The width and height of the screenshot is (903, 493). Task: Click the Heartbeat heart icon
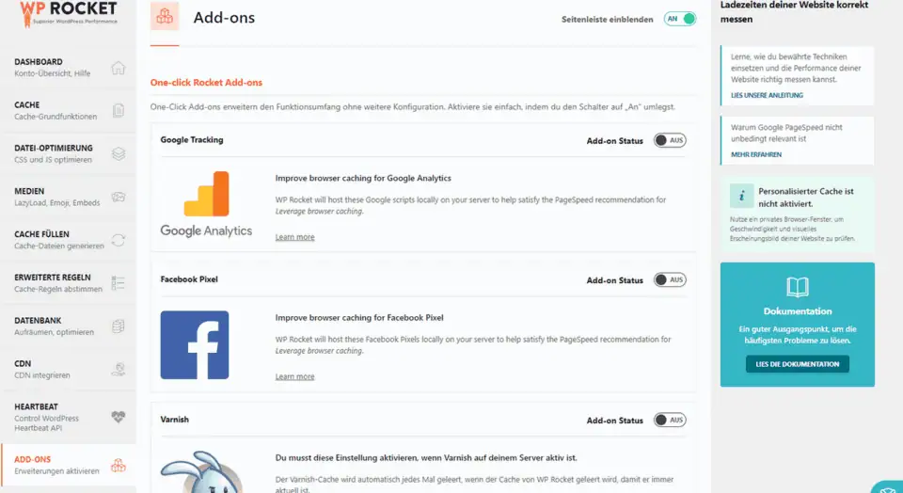pos(118,417)
